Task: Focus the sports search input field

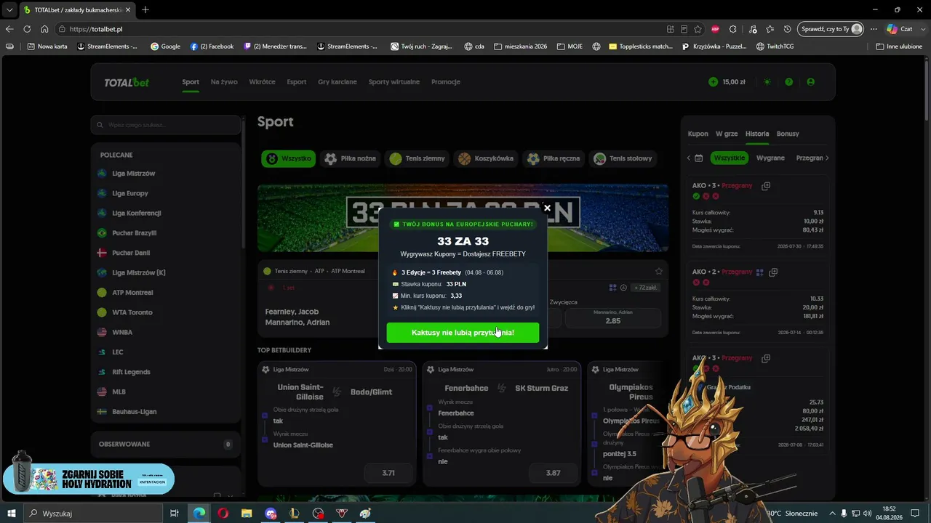Action: pyautogui.click(x=167, y=125)
